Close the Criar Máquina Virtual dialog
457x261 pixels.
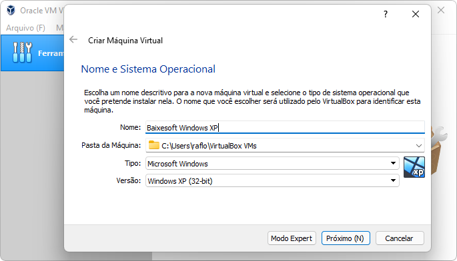(416, 14)
